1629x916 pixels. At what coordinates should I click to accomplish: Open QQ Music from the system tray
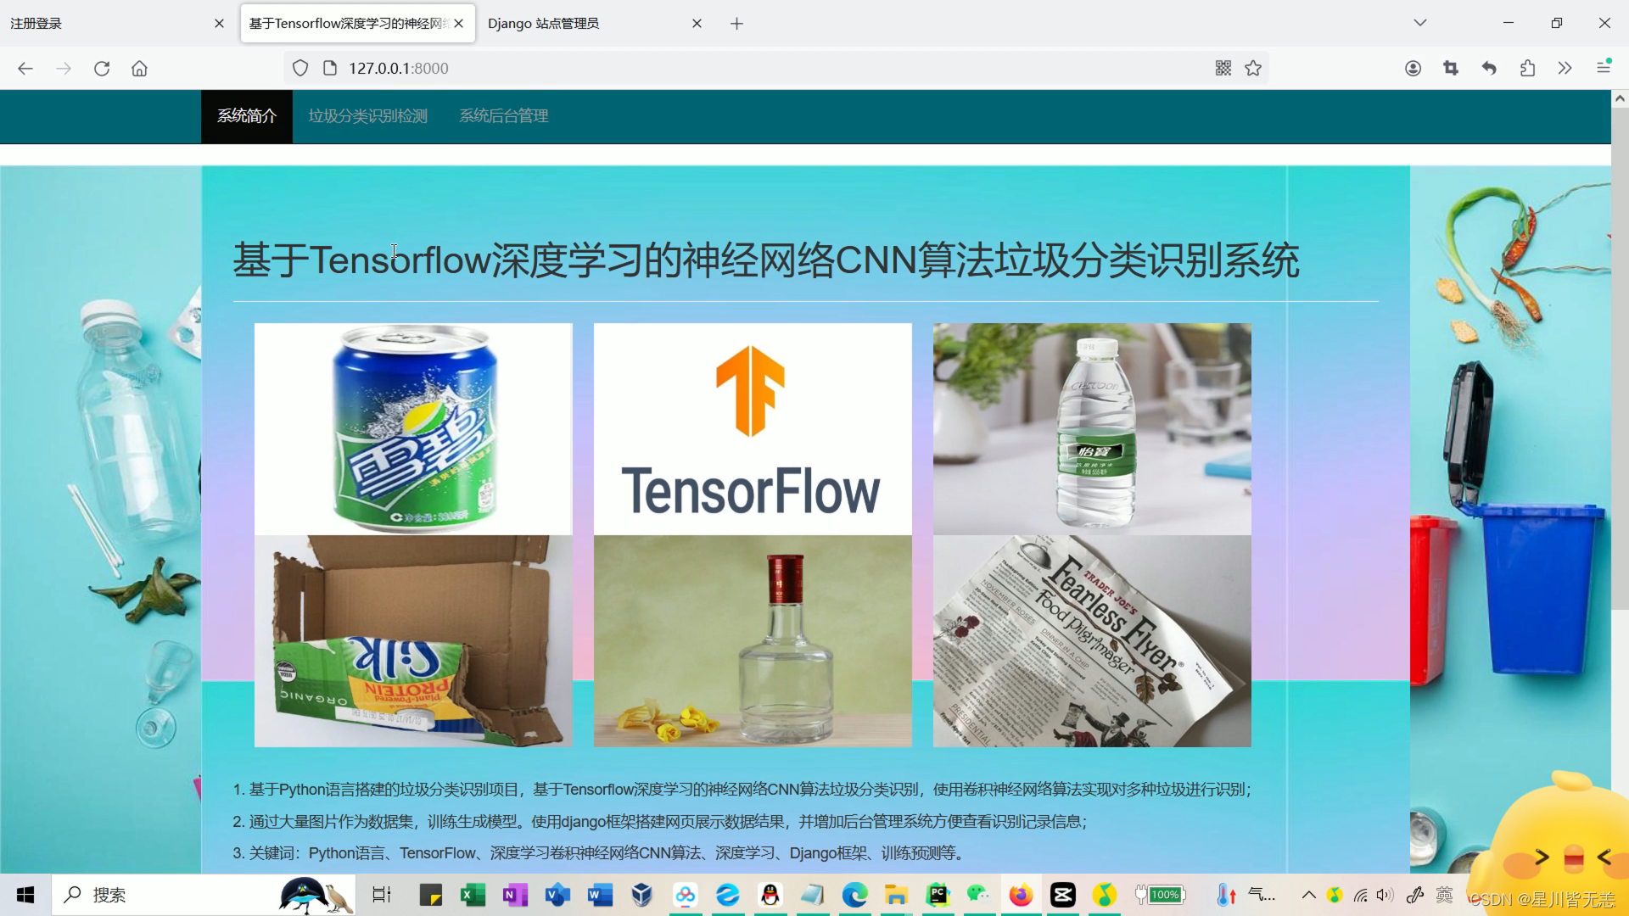pyautogui.click(x=1335, y=895)
